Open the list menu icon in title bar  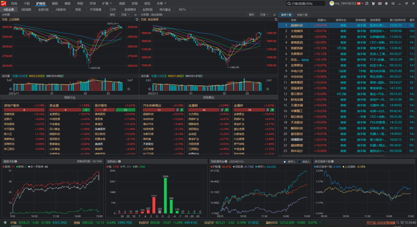[x=393, y=3]
